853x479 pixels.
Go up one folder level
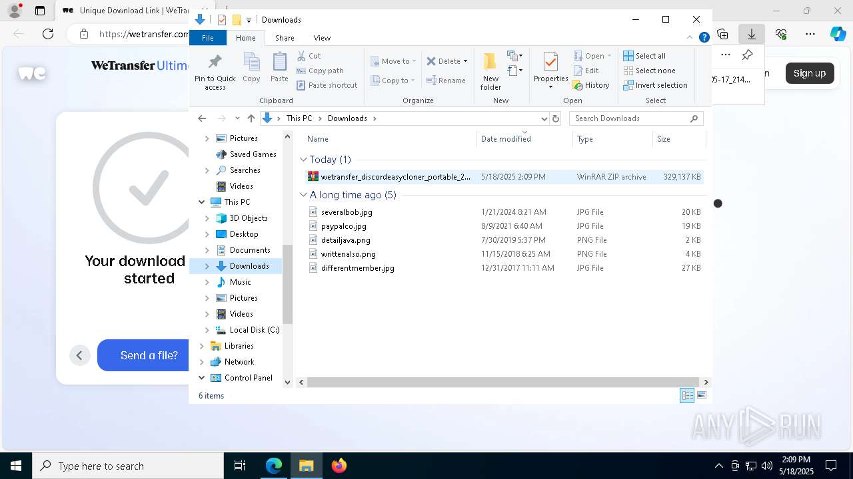pos(251,118)
